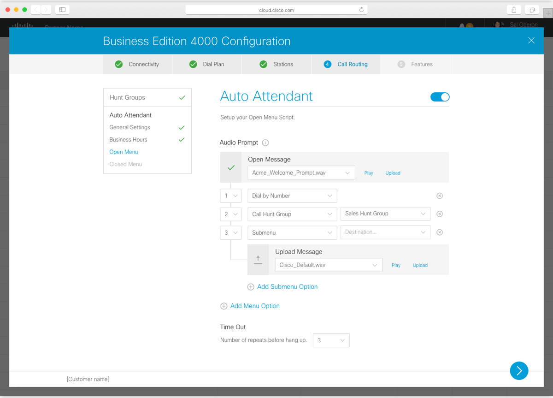Click the Sal Oberon user name
The height and width of the screenshot is (398, 553).
pyautogui.click(x=524, y=24)
